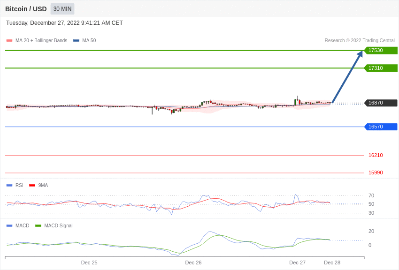Click the 16570 pivot price tag
Image resolution: width=399 pixels, height=270 pixels.
click(381, 127)
